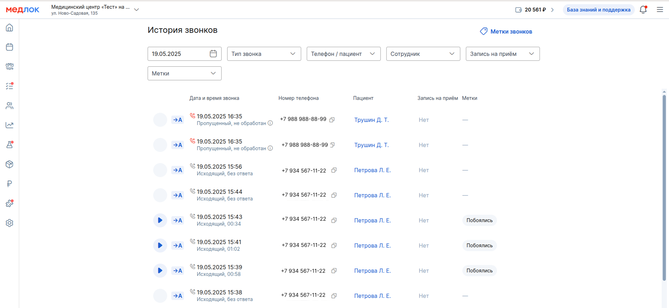Expand the medical center selector chevron

(137, 10)
